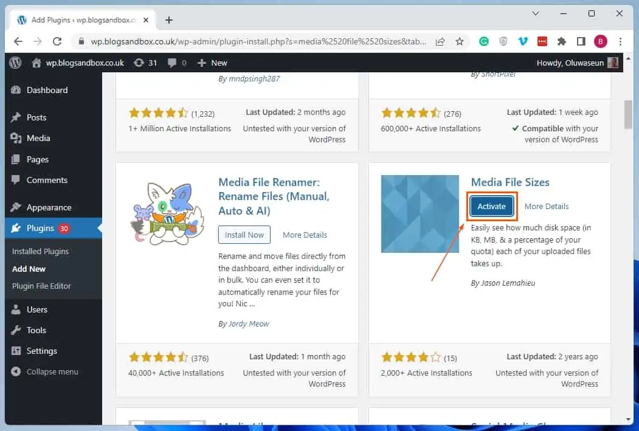Activate the Media File Sizes plugin
Screen dimensions: 639x431
(x=491, y=206)
